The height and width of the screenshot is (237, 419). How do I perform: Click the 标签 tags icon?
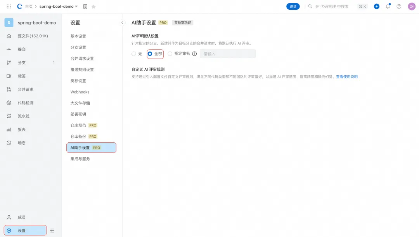pyautogui.click(x=9, y=76)
